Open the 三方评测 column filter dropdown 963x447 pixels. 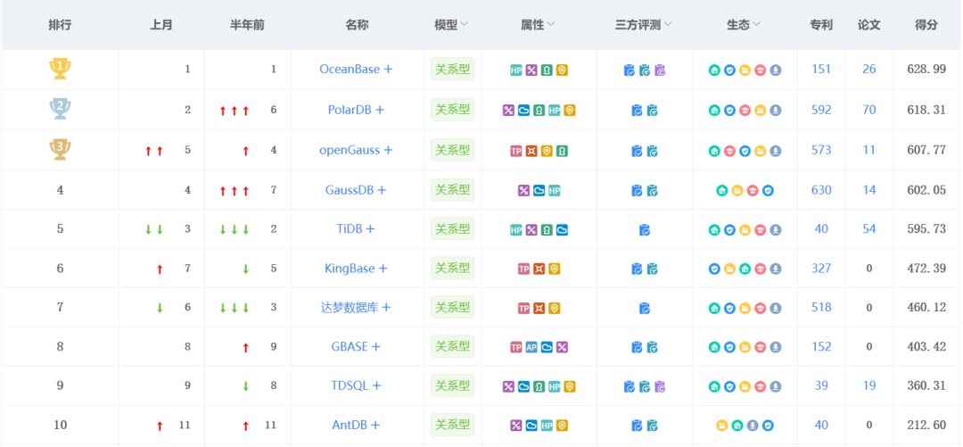(x=668, y=25)
